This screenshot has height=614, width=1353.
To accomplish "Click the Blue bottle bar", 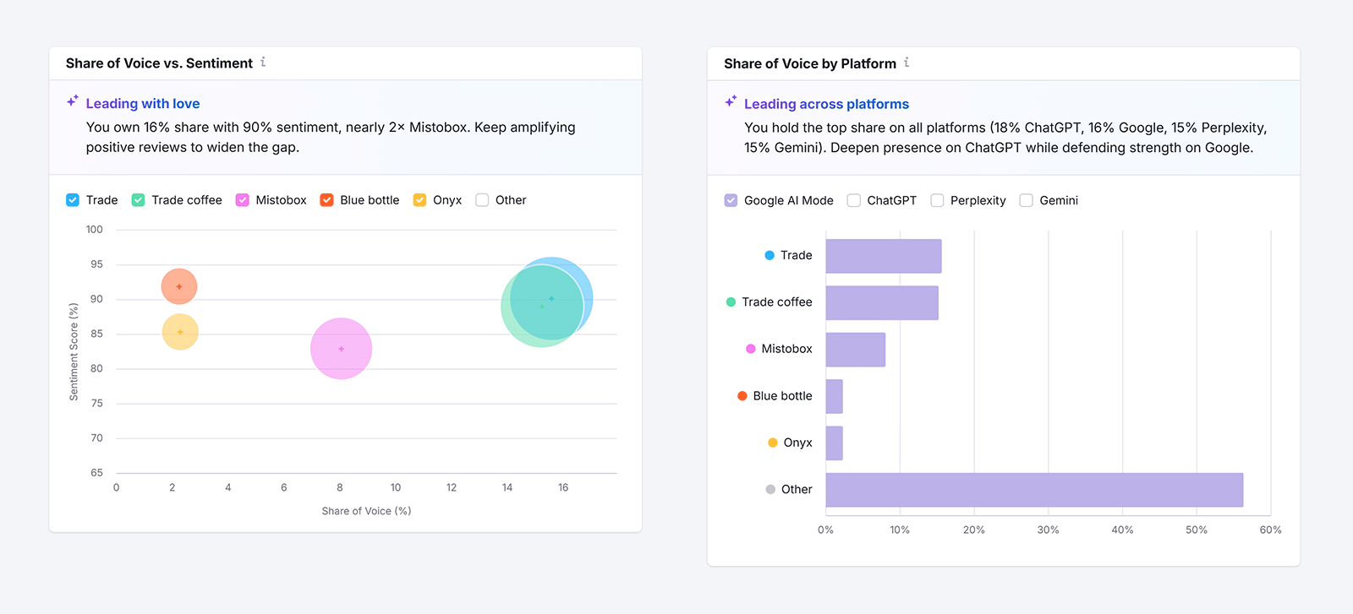I will (834, 396).
